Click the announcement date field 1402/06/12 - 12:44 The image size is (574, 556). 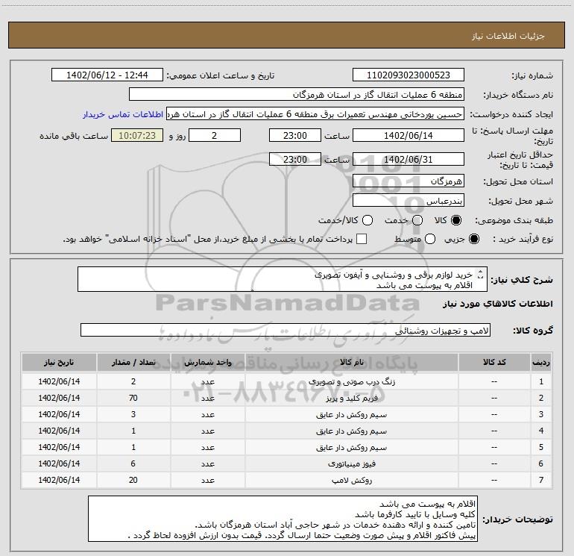pos(107,75)
